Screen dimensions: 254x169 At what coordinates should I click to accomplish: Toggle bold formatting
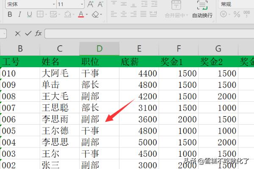(10, 15)
